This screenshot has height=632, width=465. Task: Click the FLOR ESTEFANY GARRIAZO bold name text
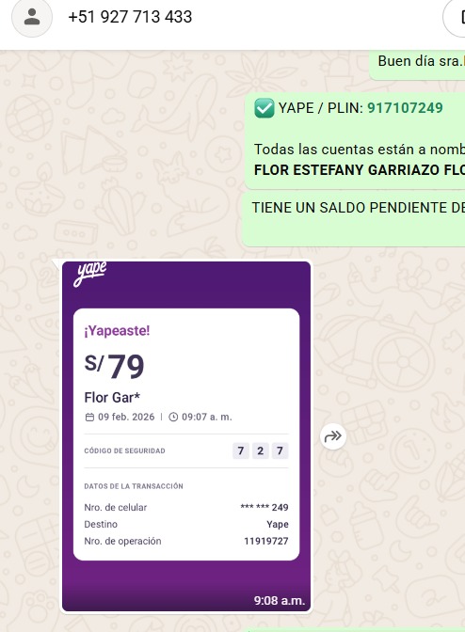point(359,170)
